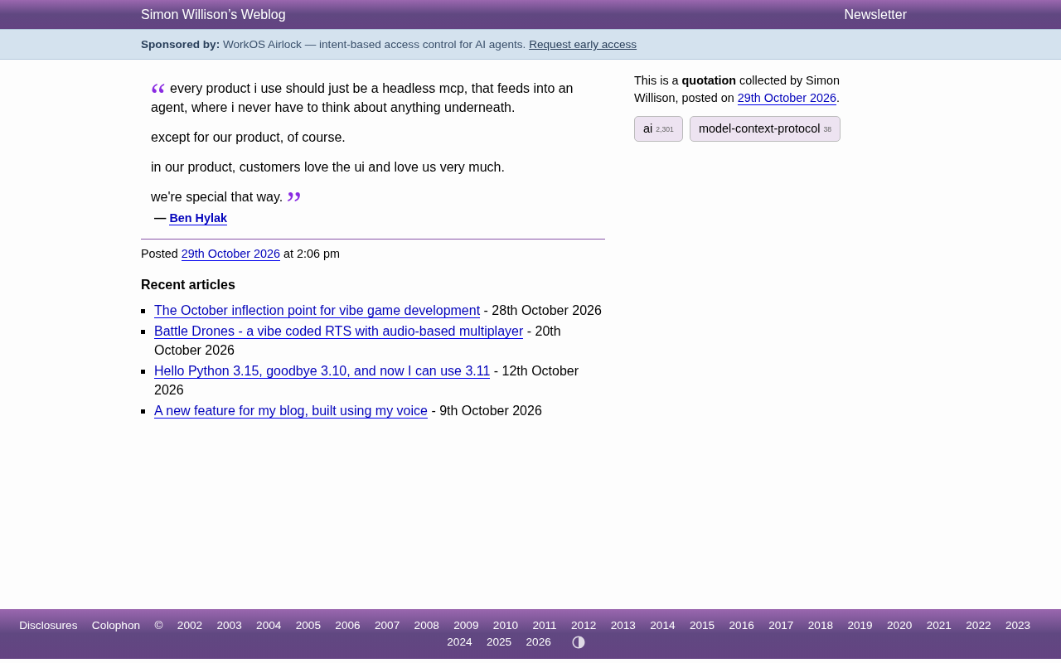The image size is (1061, 663).
Task: Open Ben Hylak attribution link
Action: pos(198,218)
